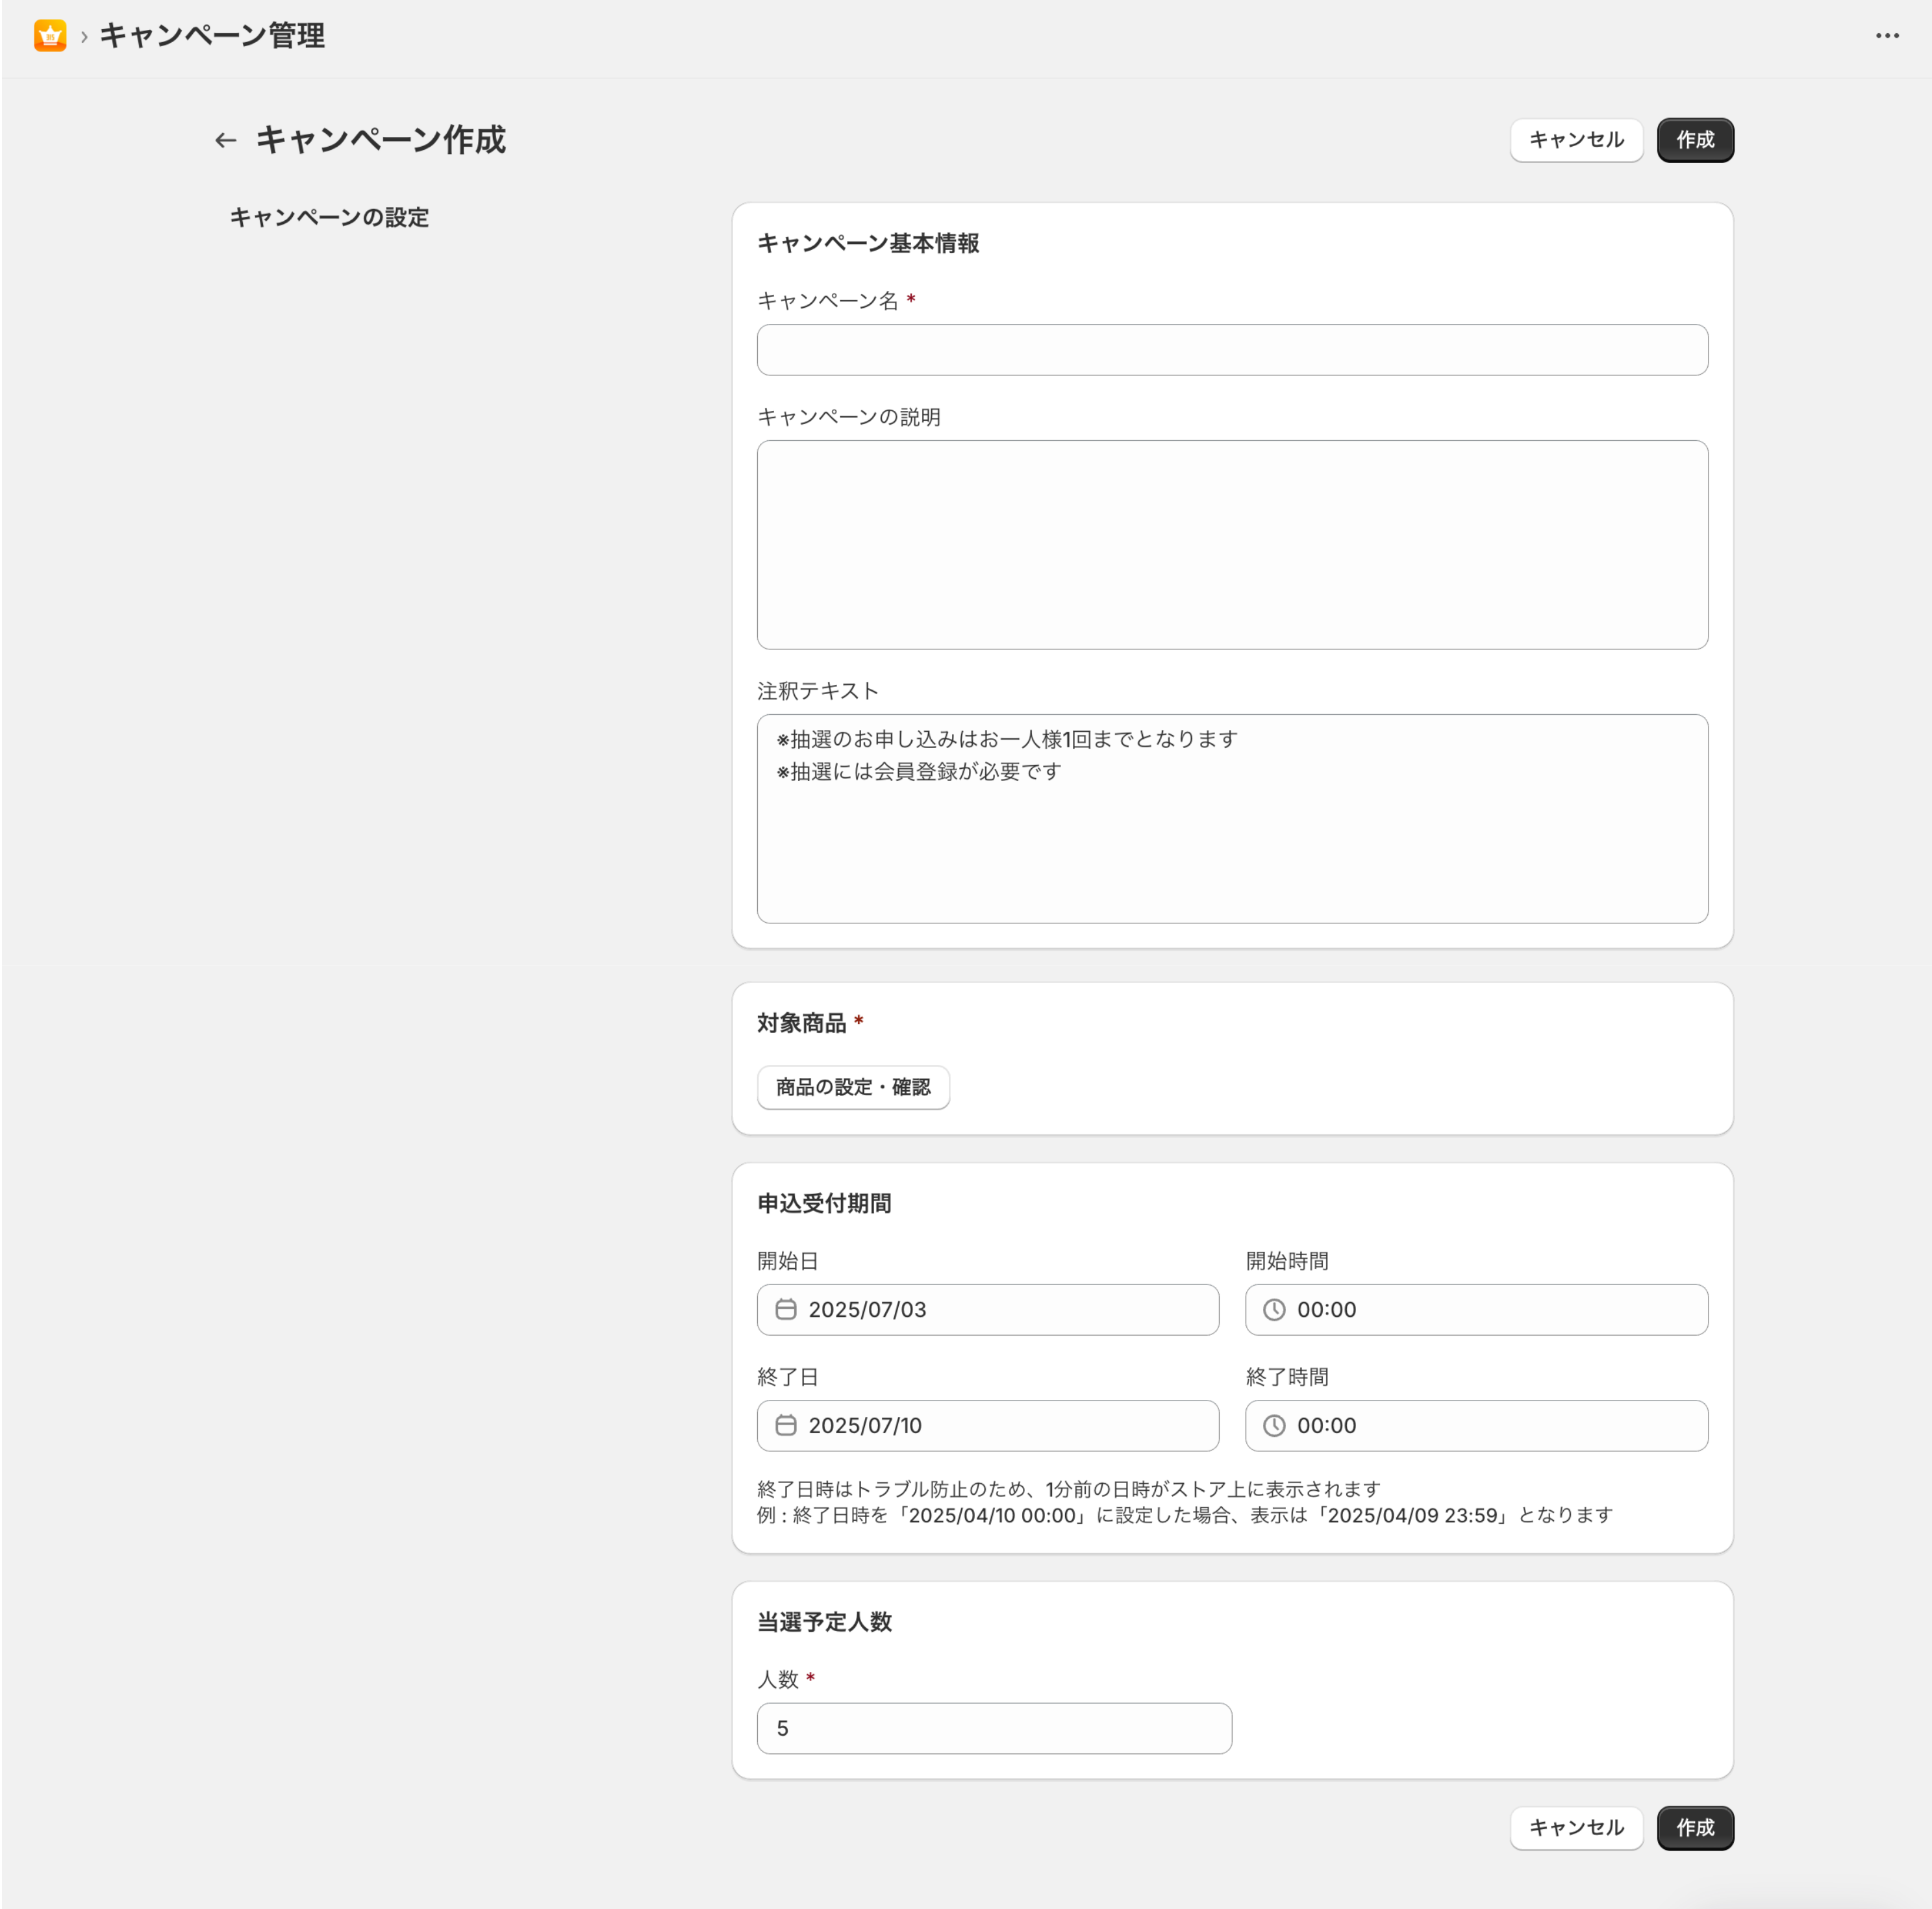Click clock icon in 開始時間 field
This screenshot has width=1932, height=1909.
pos(1274,1309)
